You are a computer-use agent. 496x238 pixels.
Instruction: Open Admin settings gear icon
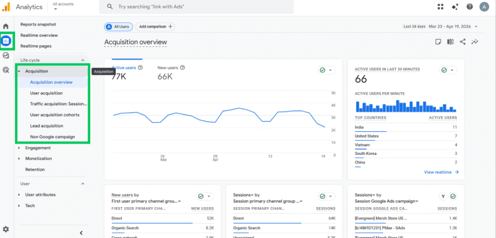[x=6, y=229]
